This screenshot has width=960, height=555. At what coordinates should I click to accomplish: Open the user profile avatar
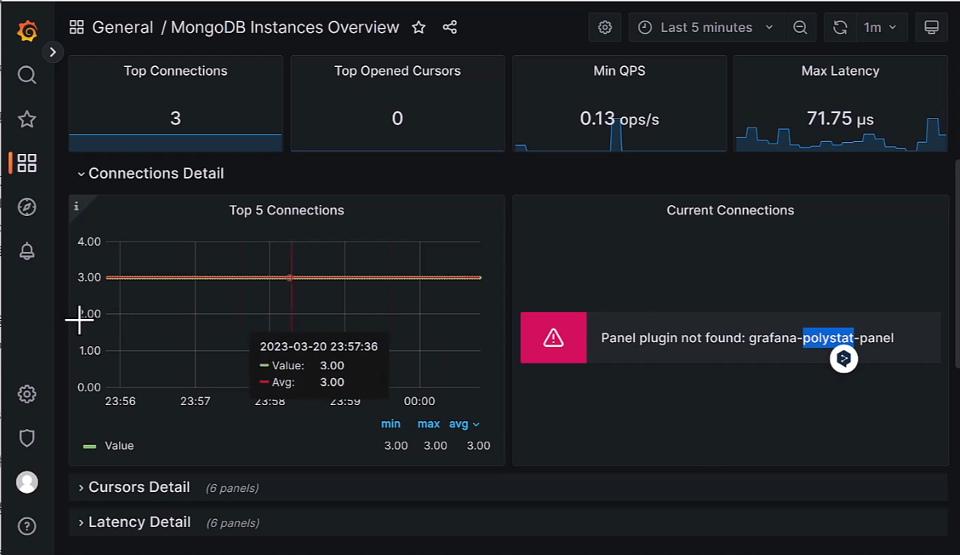(27, 482)
